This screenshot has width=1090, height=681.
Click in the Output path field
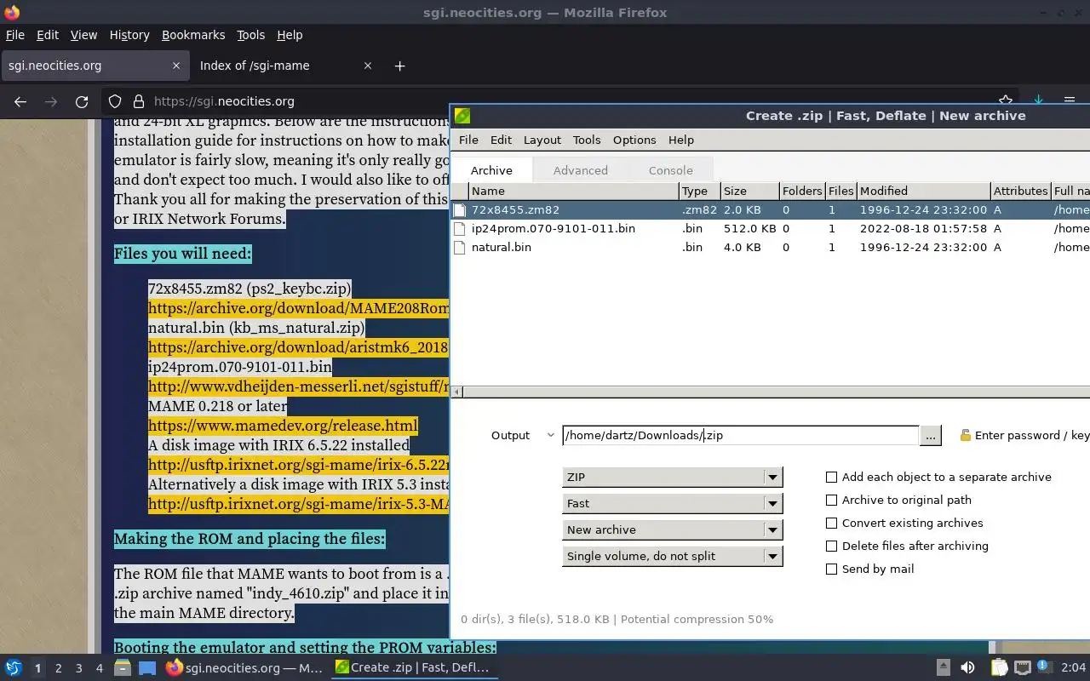tap(740, 435)
